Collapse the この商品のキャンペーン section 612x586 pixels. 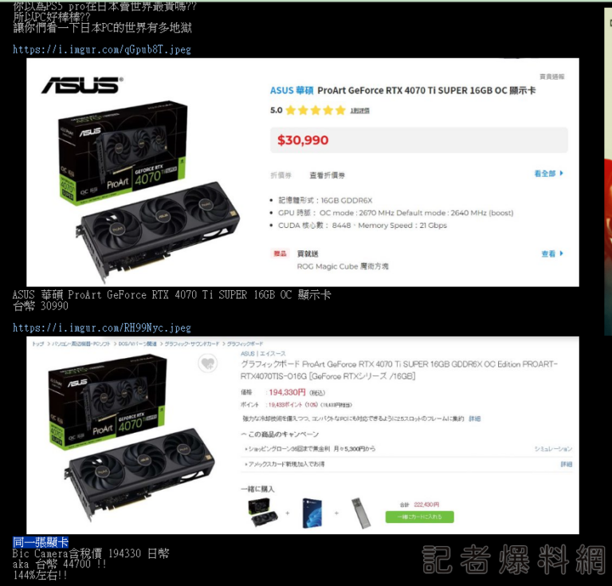coord(280,435)
